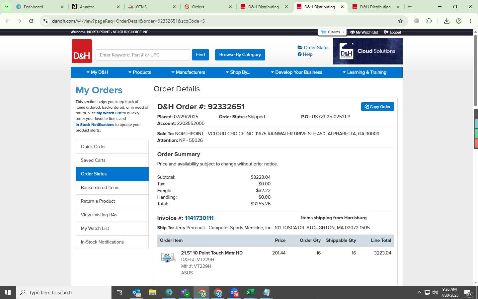Image resolution: width=478 pixels, height=299 pixels.
Task: Expand Develop Your Business menu
Action: tap(296, 72)
